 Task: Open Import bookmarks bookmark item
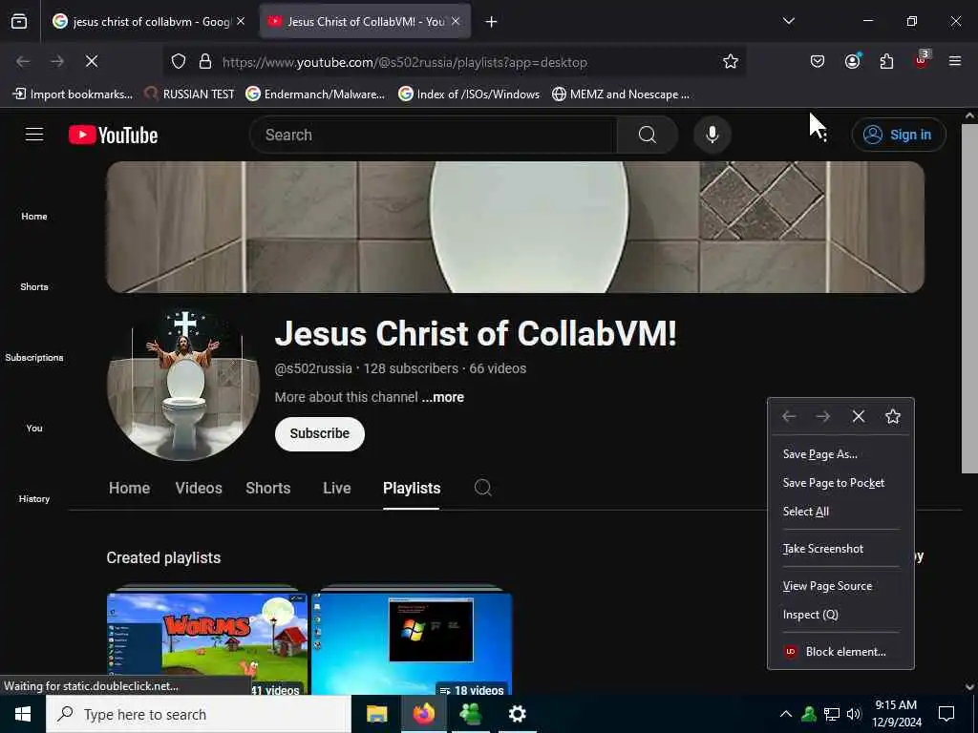[73, 94]
